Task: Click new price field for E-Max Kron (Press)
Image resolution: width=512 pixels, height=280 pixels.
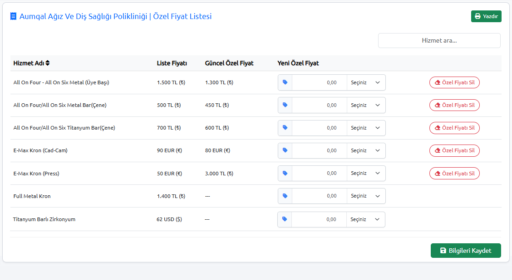Action: [x=320, y=173]
